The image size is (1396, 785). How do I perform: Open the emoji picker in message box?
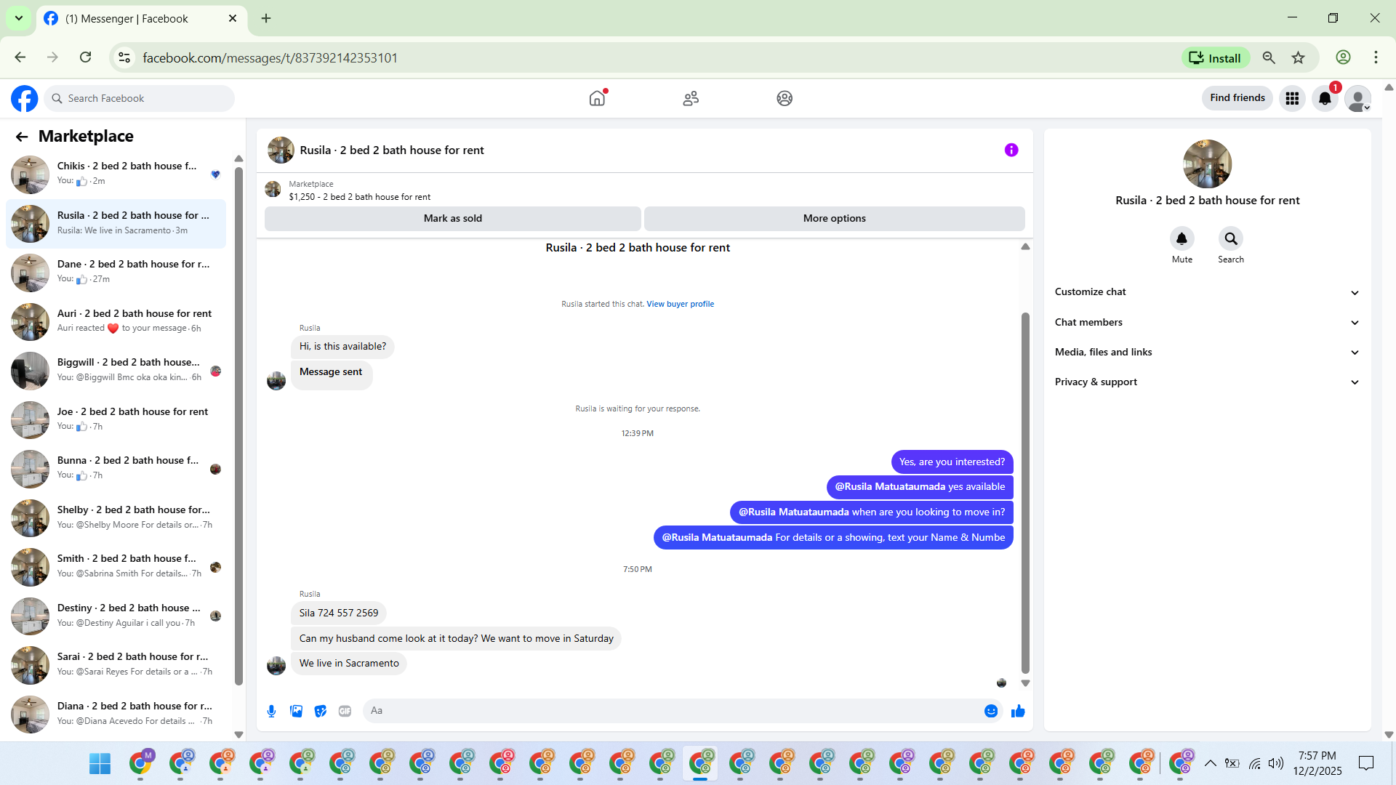coord(990,711)
